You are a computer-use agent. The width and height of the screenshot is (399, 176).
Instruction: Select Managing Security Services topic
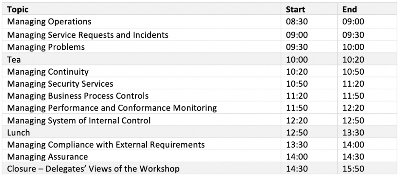[x=60, y=83]
